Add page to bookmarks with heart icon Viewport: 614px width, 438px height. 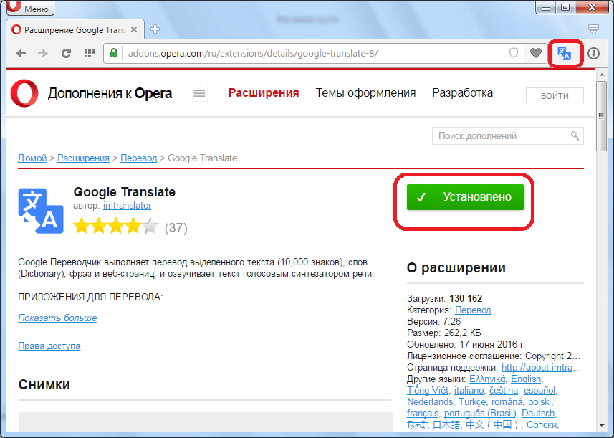[536, 53]
